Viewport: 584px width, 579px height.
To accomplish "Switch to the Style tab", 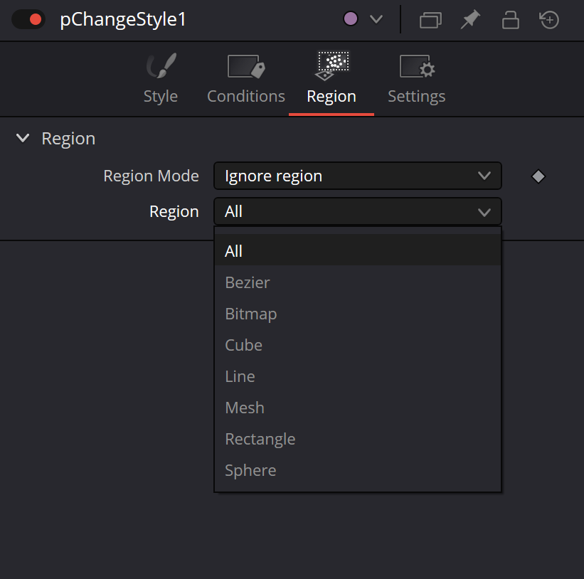I will (161, 78).
